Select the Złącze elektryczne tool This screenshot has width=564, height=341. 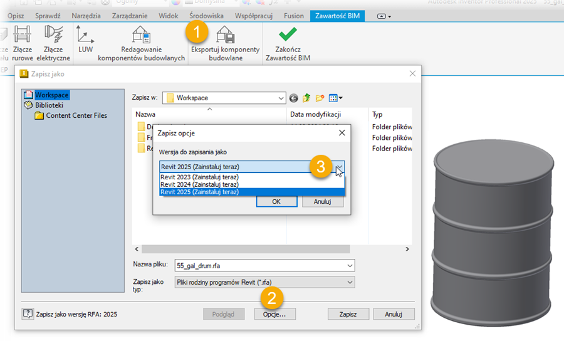(53, 43)
